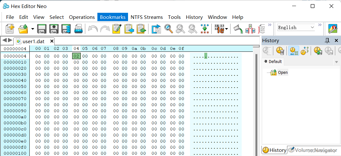
Task: Open the Operations menu
Action: 82,17
